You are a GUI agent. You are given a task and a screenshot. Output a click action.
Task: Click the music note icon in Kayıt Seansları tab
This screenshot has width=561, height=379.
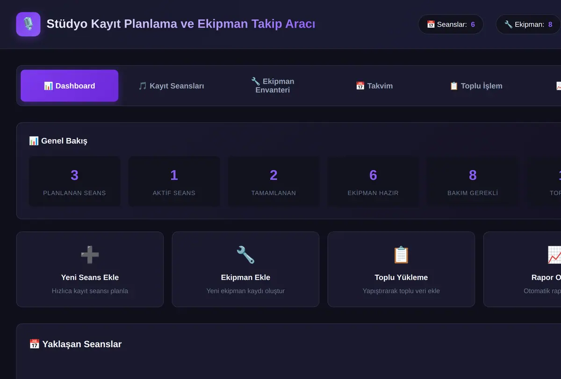[x=143, y=86]
